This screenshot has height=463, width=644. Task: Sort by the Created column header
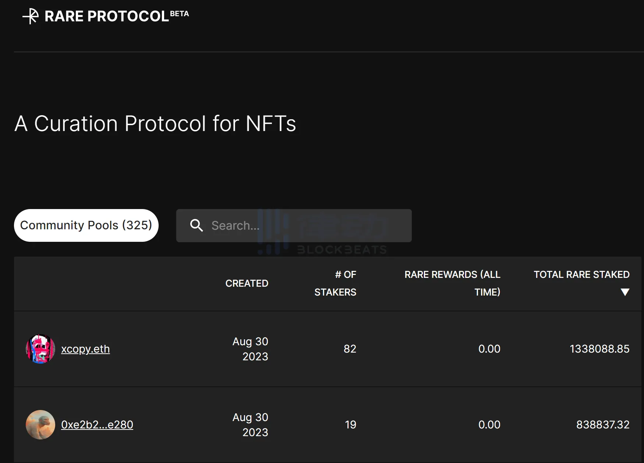(247, 283)
